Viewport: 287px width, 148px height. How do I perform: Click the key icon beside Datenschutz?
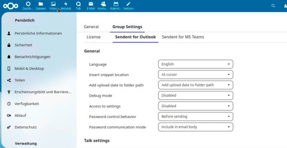[x=9, y=127]
